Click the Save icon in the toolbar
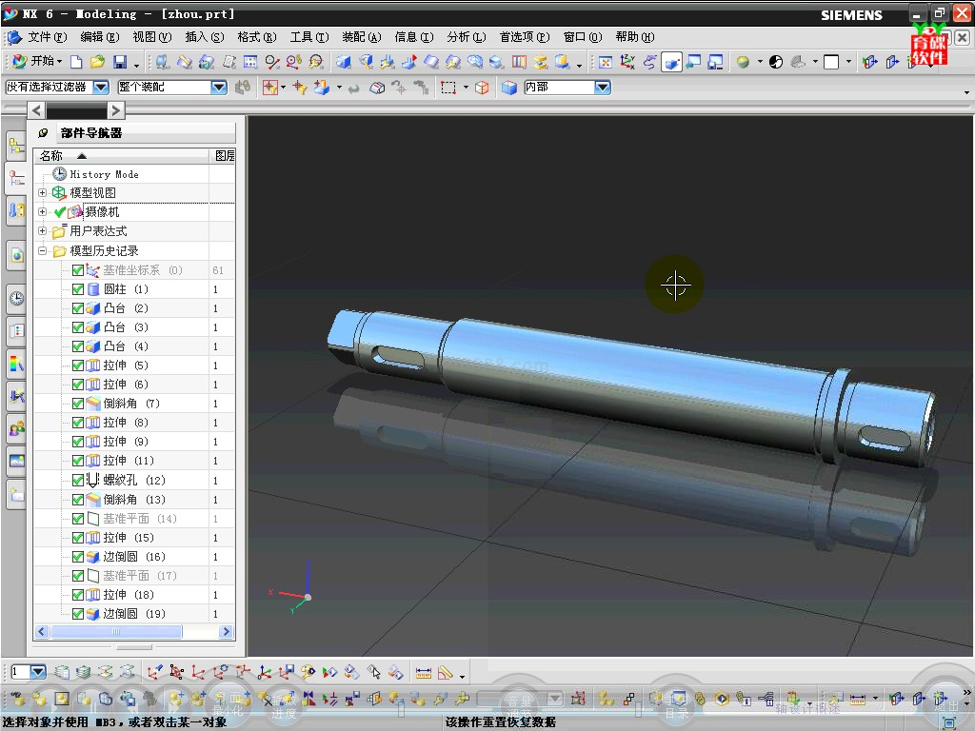The width and height of the screenshot is (975, 731). (120, 62)
